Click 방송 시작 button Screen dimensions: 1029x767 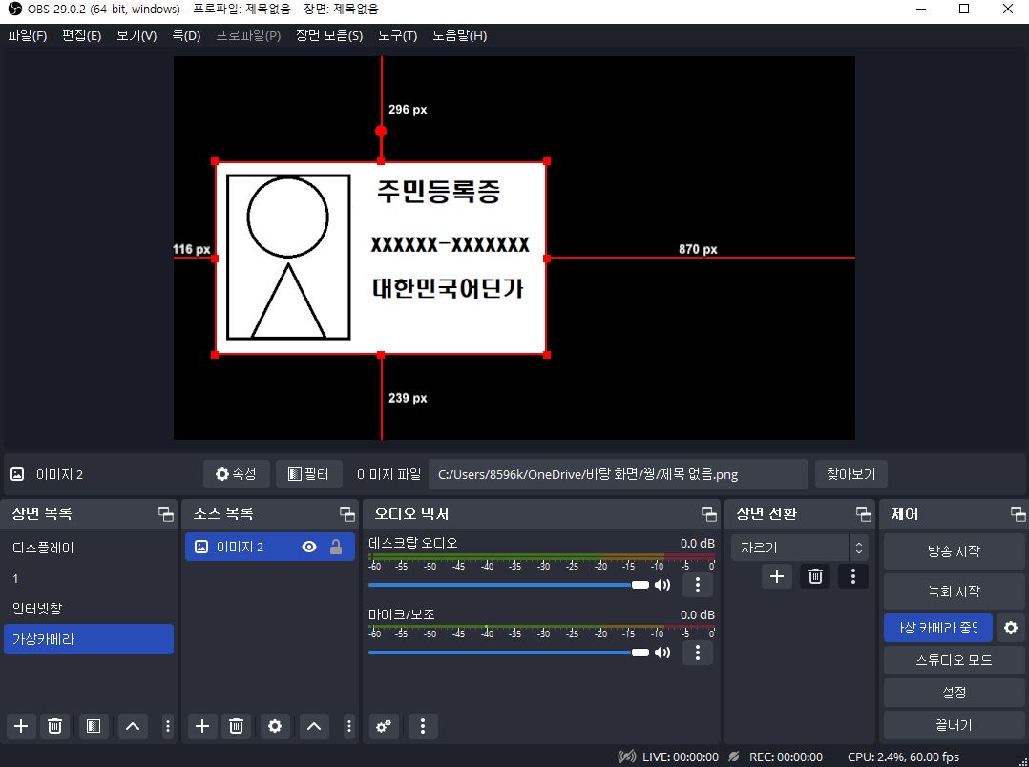pyautogui.click(x=954, y=551)
